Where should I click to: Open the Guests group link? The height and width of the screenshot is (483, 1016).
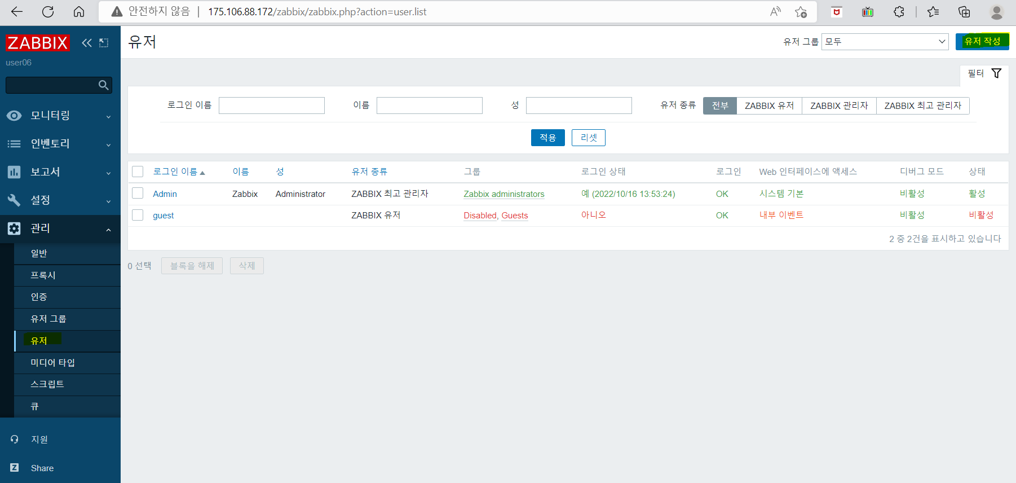515,216
